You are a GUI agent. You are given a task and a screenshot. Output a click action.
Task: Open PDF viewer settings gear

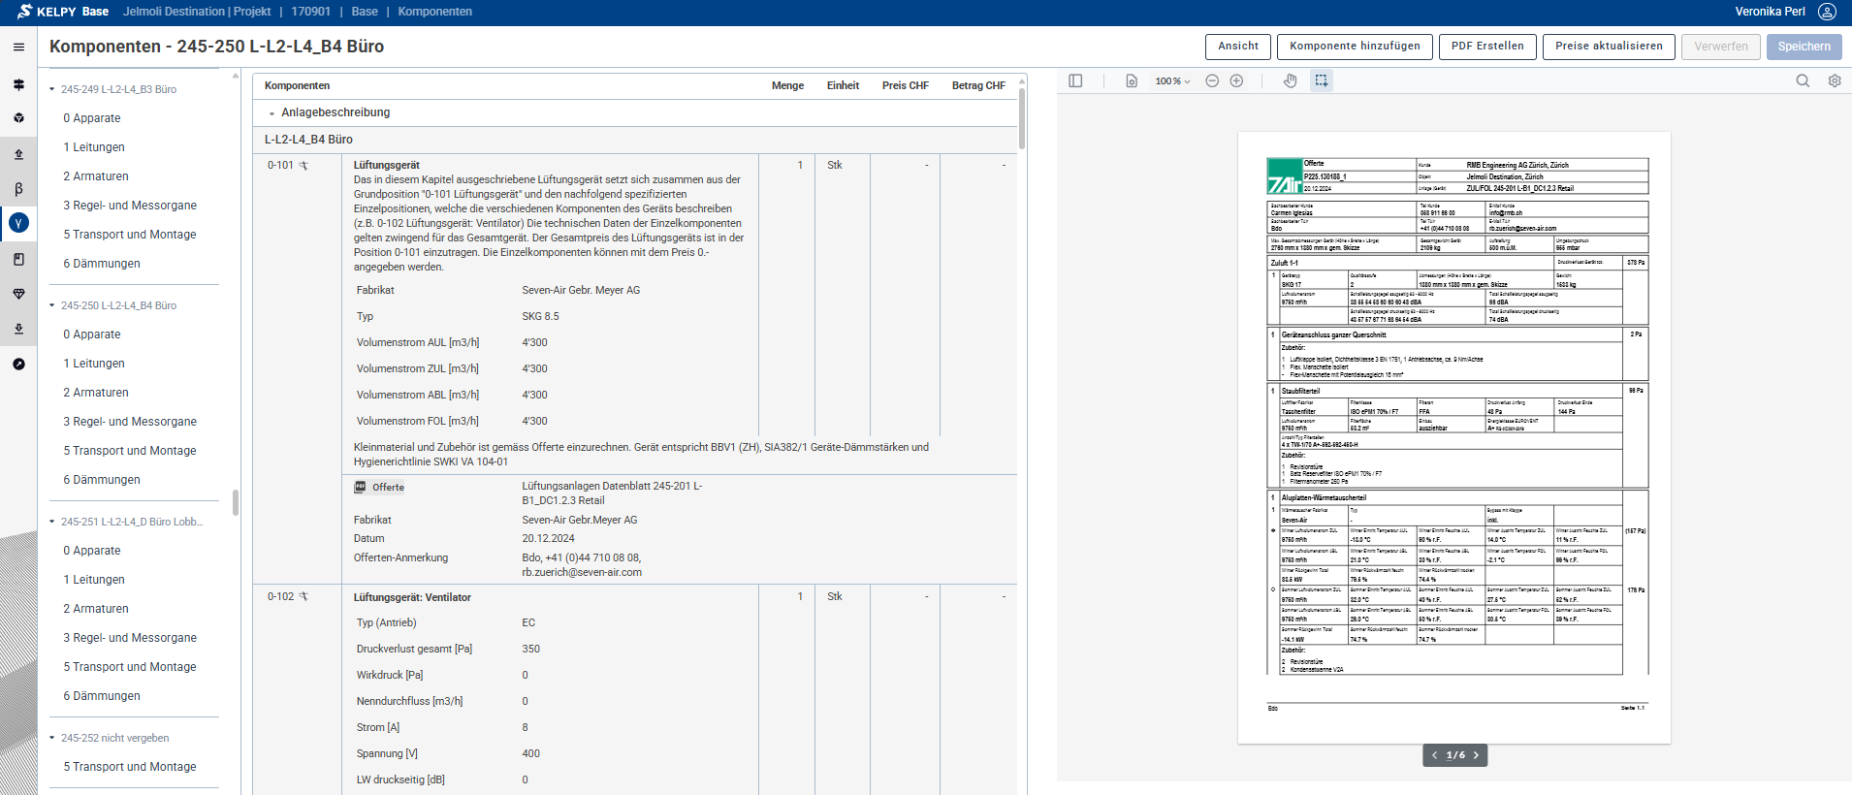(1835, 81)
